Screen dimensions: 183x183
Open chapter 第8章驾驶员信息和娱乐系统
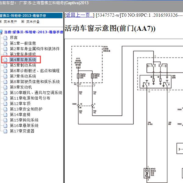35,82
